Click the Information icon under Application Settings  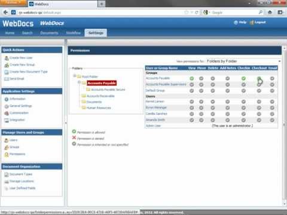click(7, 99)
